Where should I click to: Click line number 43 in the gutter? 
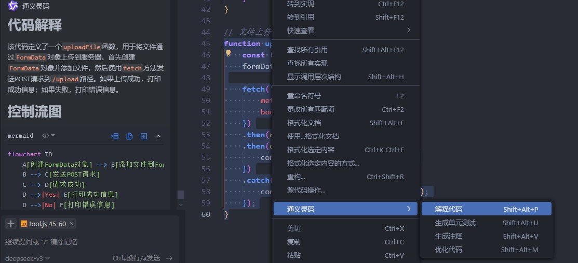206,21
